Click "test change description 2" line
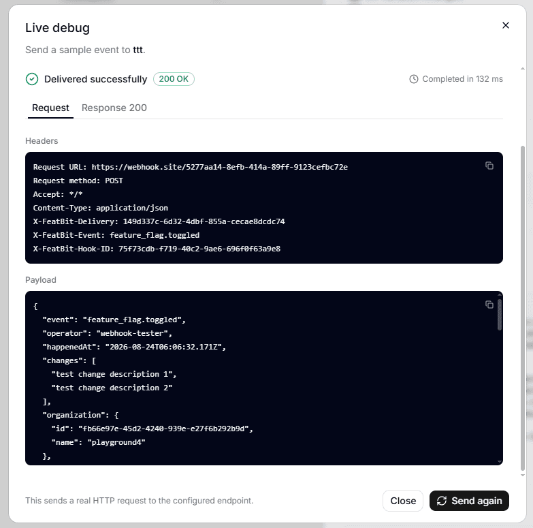Viewport: 533px width, 528px height. pos(112,388)
